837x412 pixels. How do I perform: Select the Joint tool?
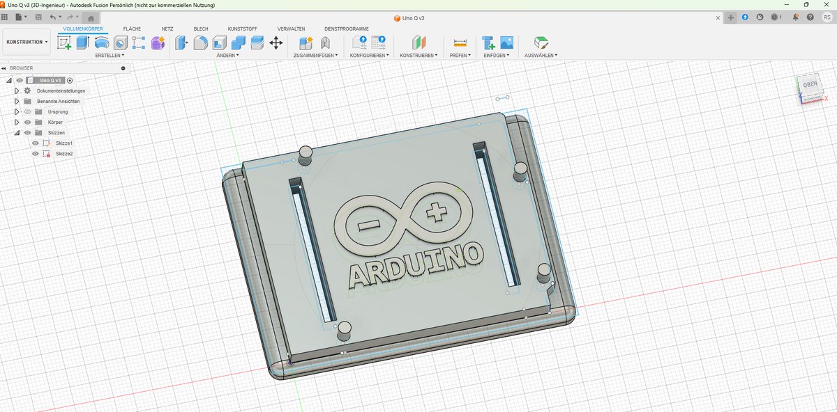(x=324, y=42)
